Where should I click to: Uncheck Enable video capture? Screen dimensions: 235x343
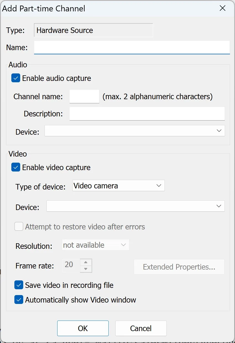point(16,167)
